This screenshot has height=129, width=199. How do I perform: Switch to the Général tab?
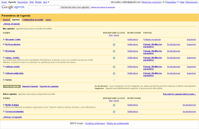pos(6,20)
